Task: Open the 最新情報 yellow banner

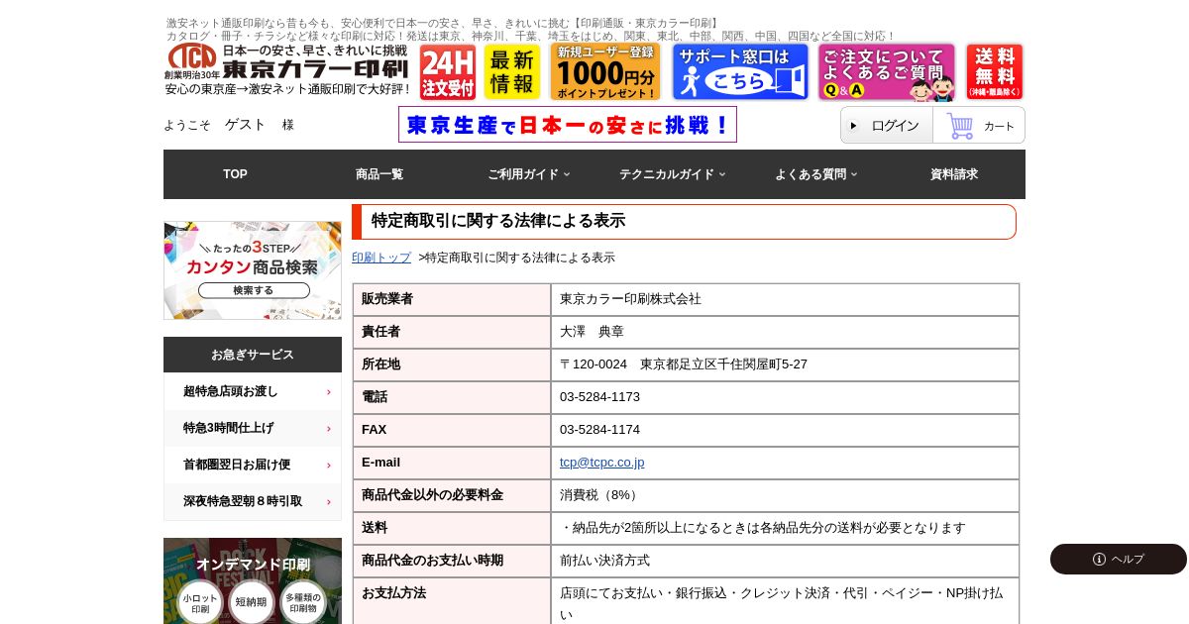Action: click(x=512, y=72)
